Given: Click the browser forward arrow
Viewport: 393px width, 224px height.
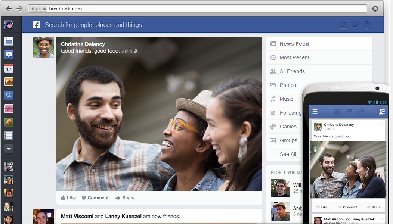Looking at the screenshot, I should tap(19, 9).
